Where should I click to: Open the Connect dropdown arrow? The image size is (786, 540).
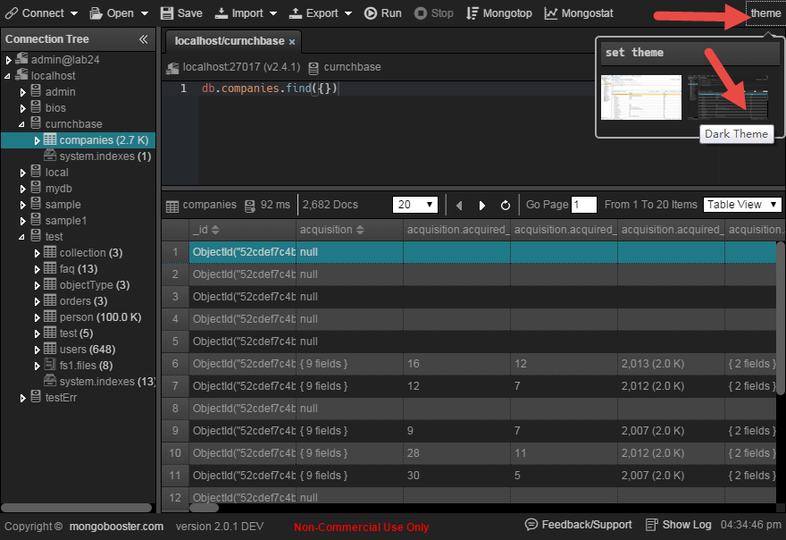(x=74, y=13)
